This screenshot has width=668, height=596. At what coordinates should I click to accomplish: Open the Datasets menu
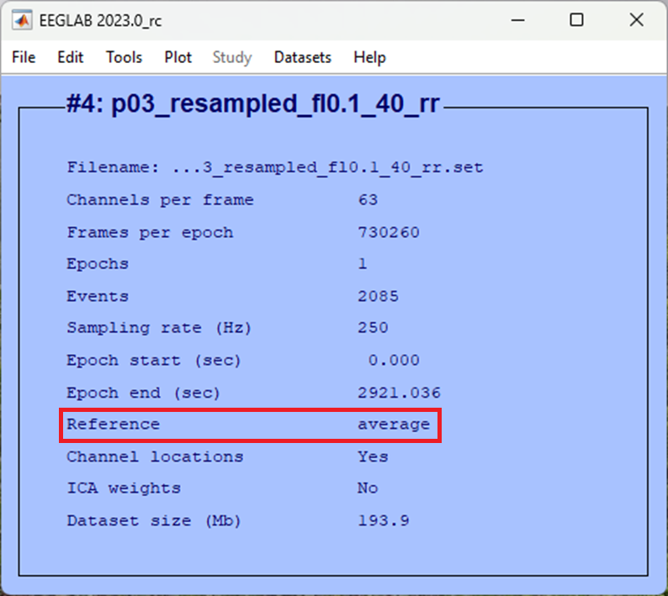tap(302, 57)
